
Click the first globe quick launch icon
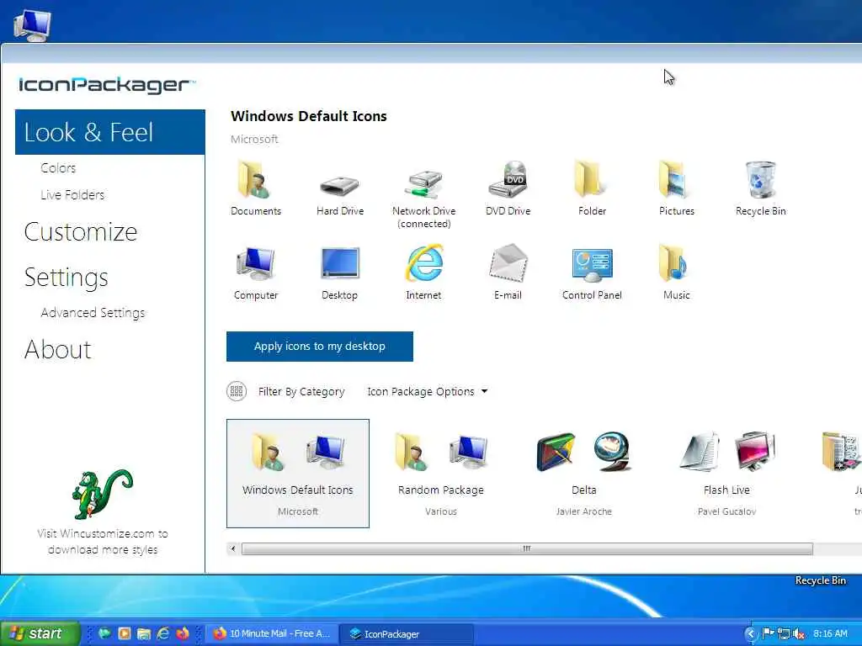(104, 633)
